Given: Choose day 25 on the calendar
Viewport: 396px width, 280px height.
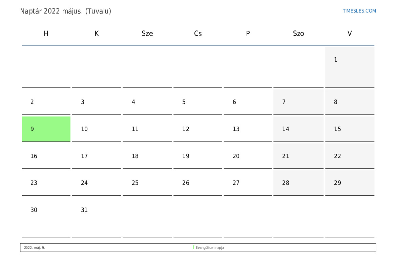Looking at the screenshot, I should click(147, 183).
